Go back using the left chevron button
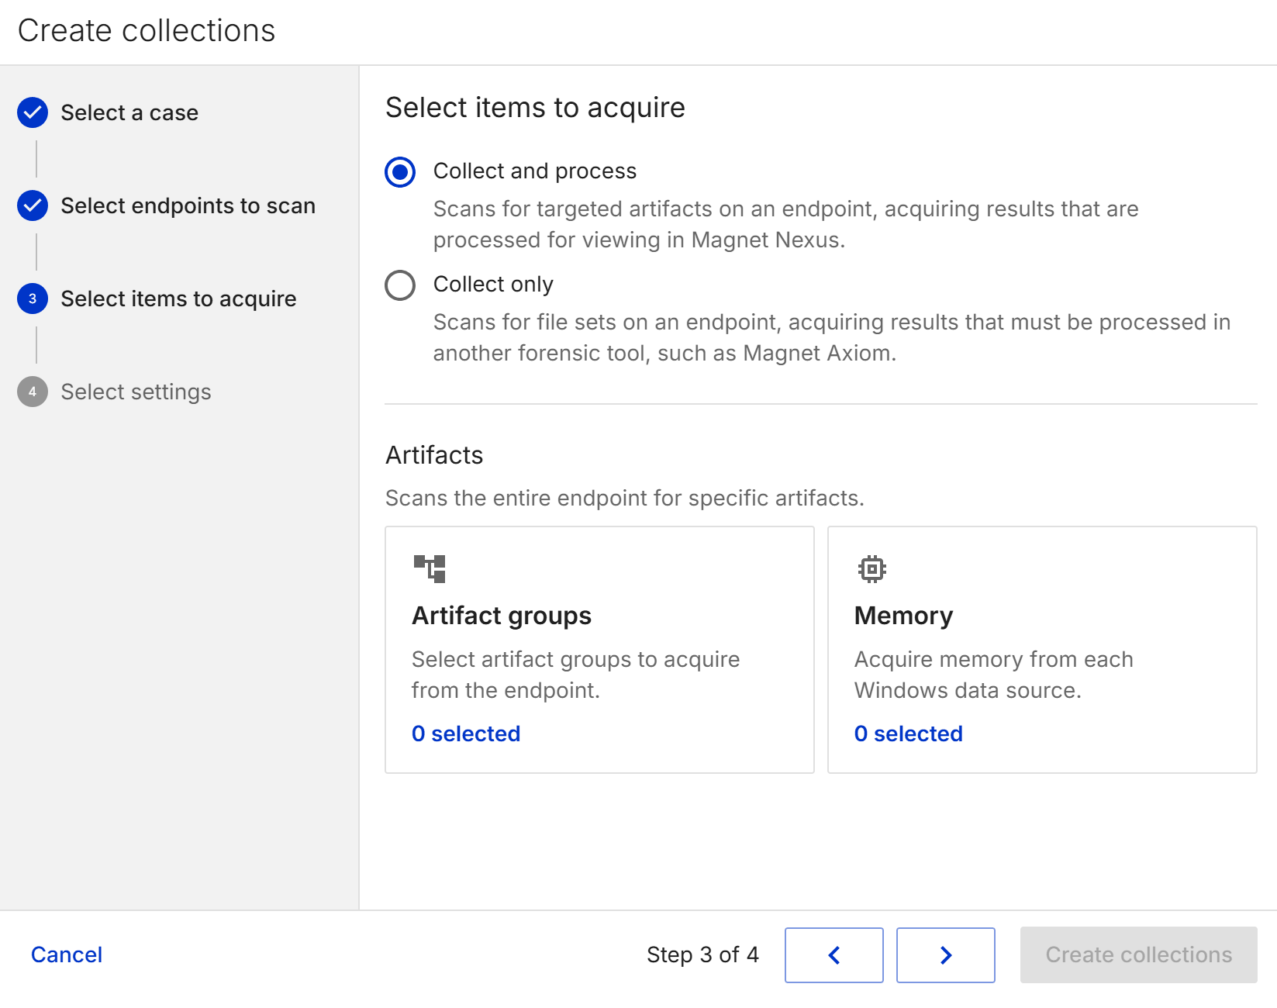Screen dimensions: 1277x1008 pyautogui.click(x=834, y=954)
